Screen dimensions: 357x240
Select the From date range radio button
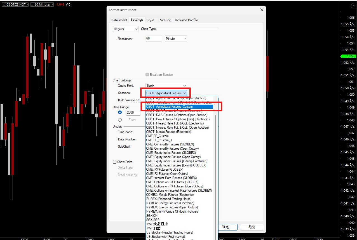[120, 120]
